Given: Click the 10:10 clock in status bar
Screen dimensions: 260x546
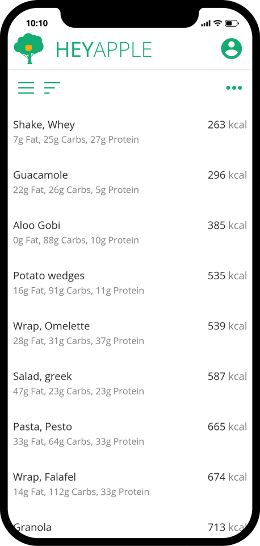Looking at the screenshot, I should 37,23.
